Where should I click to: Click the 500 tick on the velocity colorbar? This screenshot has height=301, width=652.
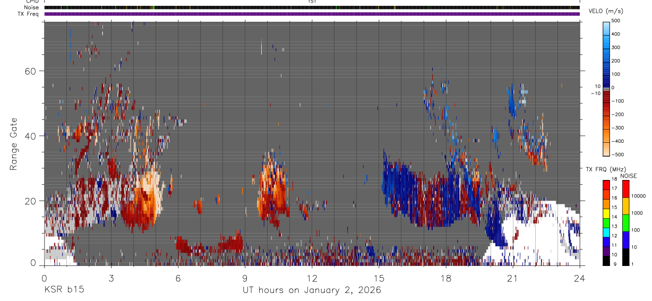(x=616, y=21)
